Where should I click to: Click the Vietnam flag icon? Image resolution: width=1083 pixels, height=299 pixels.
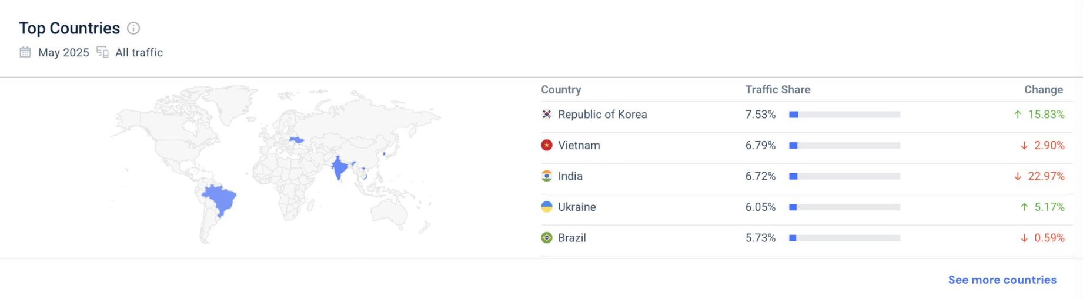tap(547, 145)
